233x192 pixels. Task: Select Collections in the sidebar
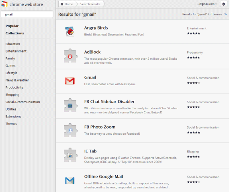point(15,33)
